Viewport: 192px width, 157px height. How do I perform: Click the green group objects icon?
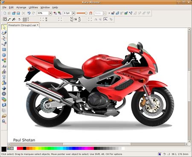(x=126, y=13)
